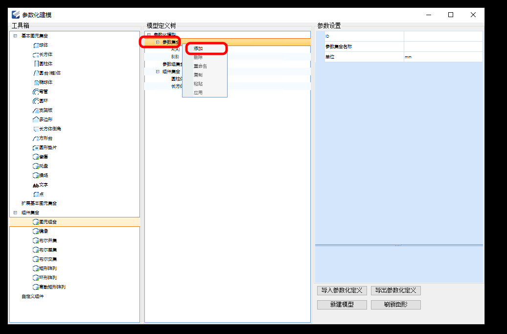Click the 参数集合名称 value field

click(x=443, y=47)
